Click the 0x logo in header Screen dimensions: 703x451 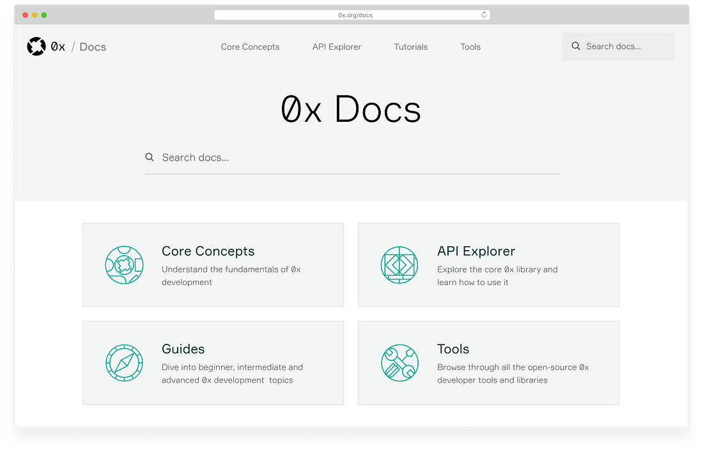coord(46,47)
